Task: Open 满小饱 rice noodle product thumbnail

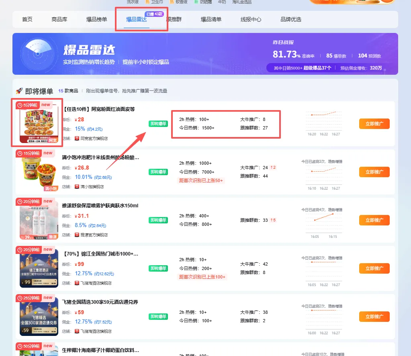Action: click(39, 172)
